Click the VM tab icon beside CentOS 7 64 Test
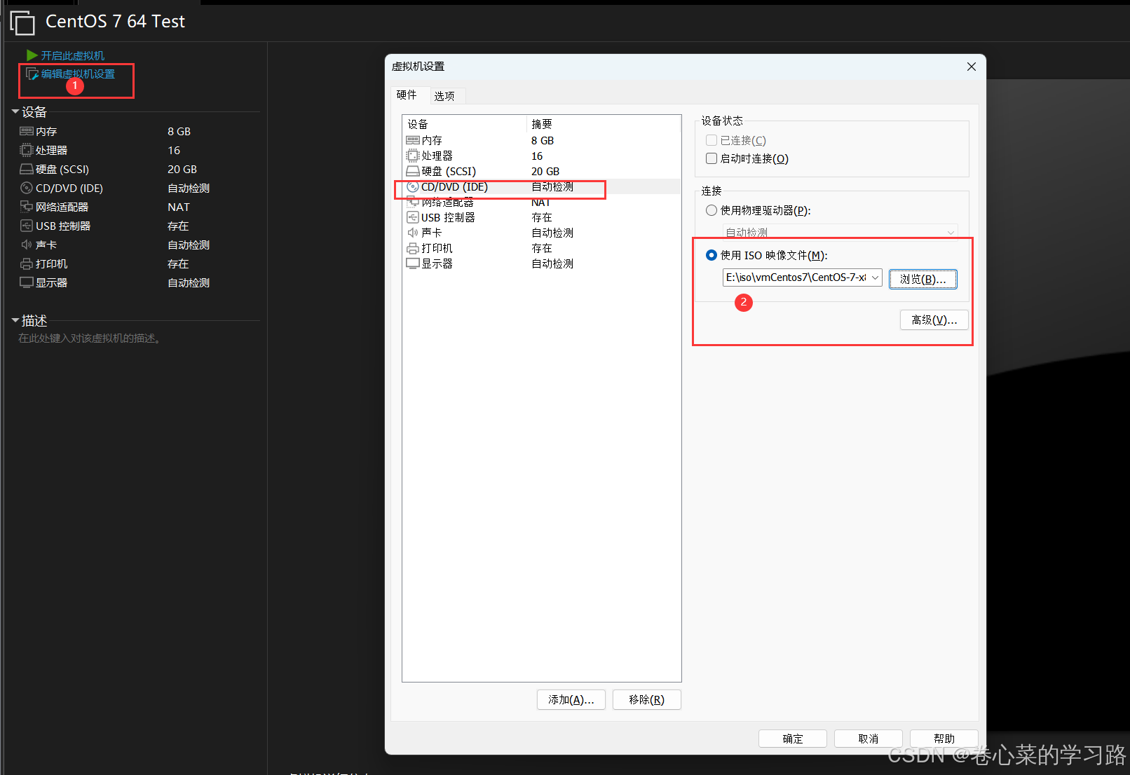Screen dimensions: 1130x775 (x=22, y=22)
